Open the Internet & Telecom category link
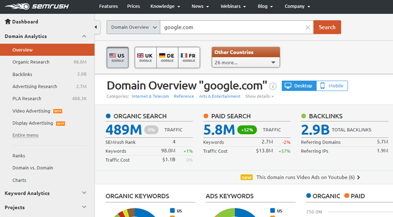The image size is (393, 217). (x=150, y=97)
